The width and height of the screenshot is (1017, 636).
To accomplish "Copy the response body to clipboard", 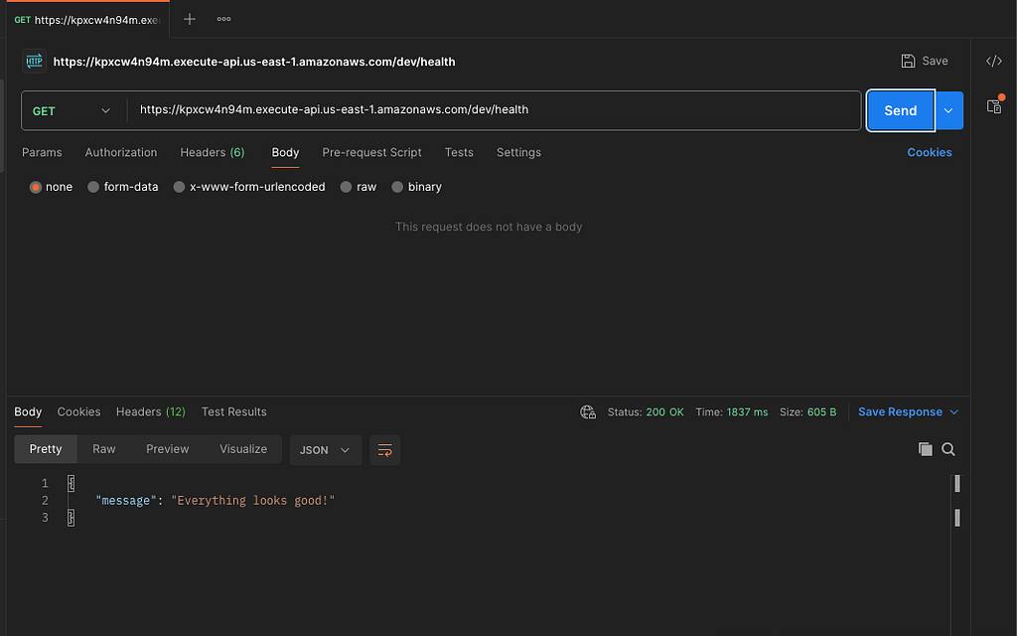I will point(925,449).
